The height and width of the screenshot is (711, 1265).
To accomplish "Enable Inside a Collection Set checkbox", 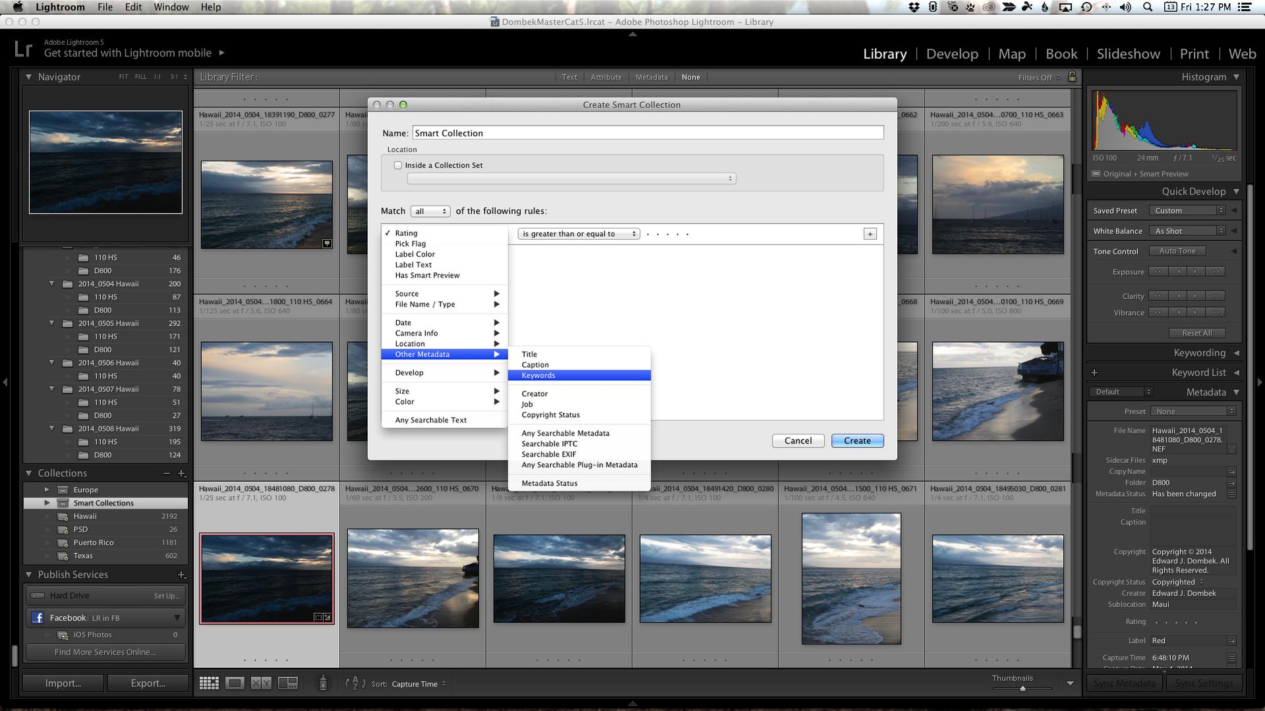I will (x=398, y=165).
